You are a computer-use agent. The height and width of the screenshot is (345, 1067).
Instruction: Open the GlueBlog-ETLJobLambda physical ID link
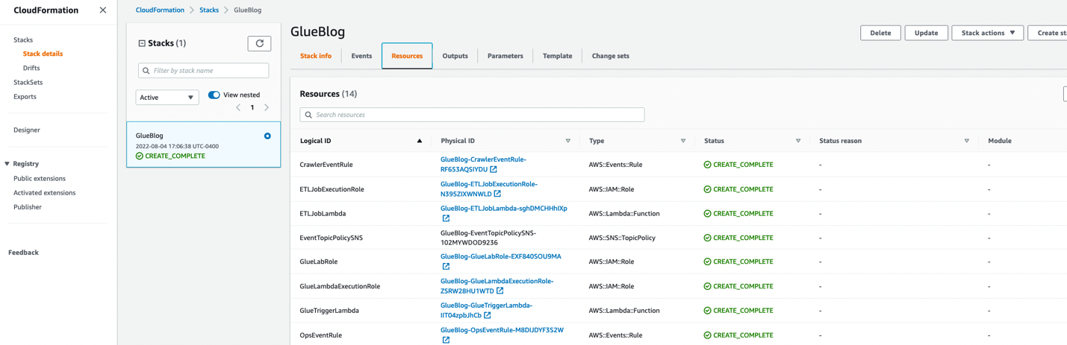pos(504,209)
